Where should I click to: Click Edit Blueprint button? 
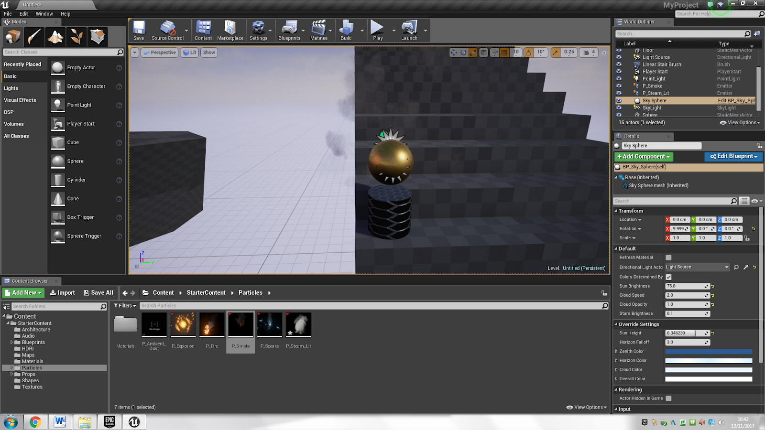coord(733,157)
